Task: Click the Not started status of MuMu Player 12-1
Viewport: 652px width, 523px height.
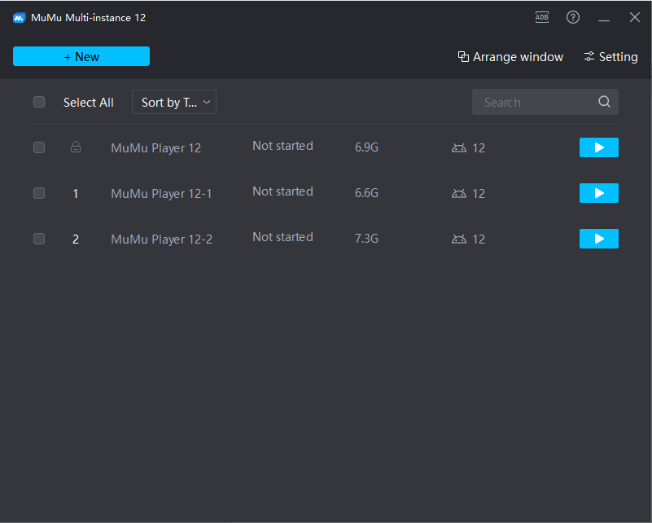Action: [282, 191]
